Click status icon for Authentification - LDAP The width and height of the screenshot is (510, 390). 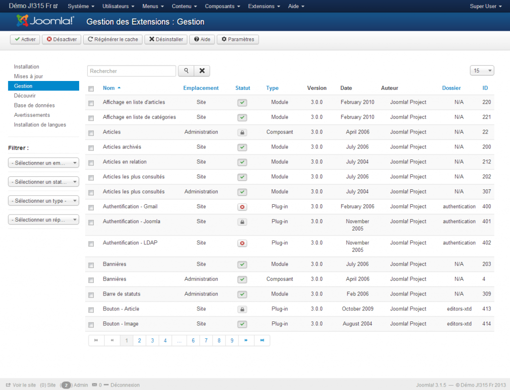242,243
